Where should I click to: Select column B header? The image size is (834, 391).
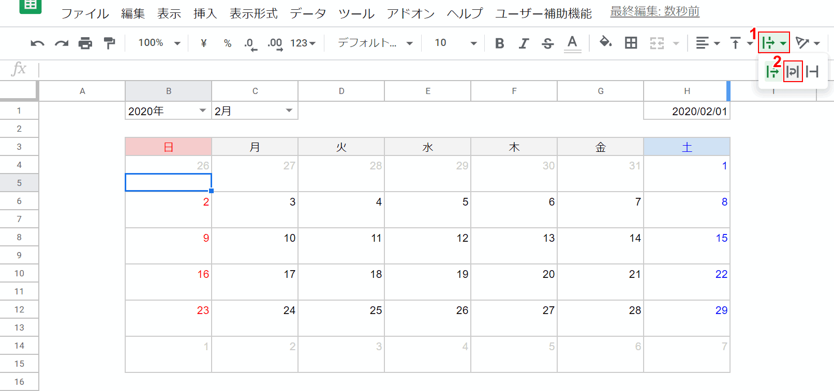pos(168,91)
